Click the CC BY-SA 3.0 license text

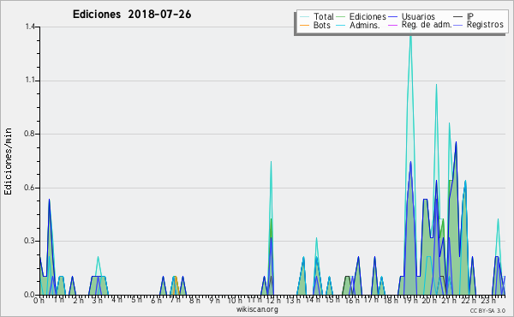(487, 311)
